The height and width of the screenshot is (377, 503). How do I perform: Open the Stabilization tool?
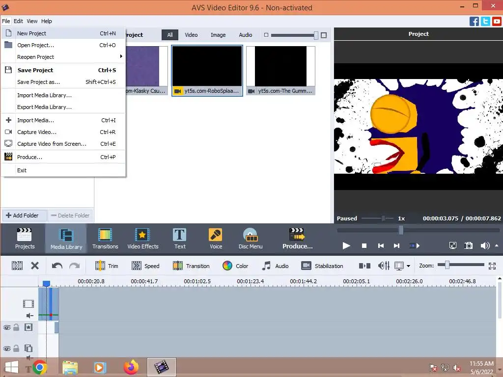(322, 266)
